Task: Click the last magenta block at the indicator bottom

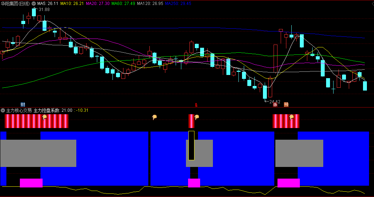Action: pyautogui.click(x=288, y=183)
